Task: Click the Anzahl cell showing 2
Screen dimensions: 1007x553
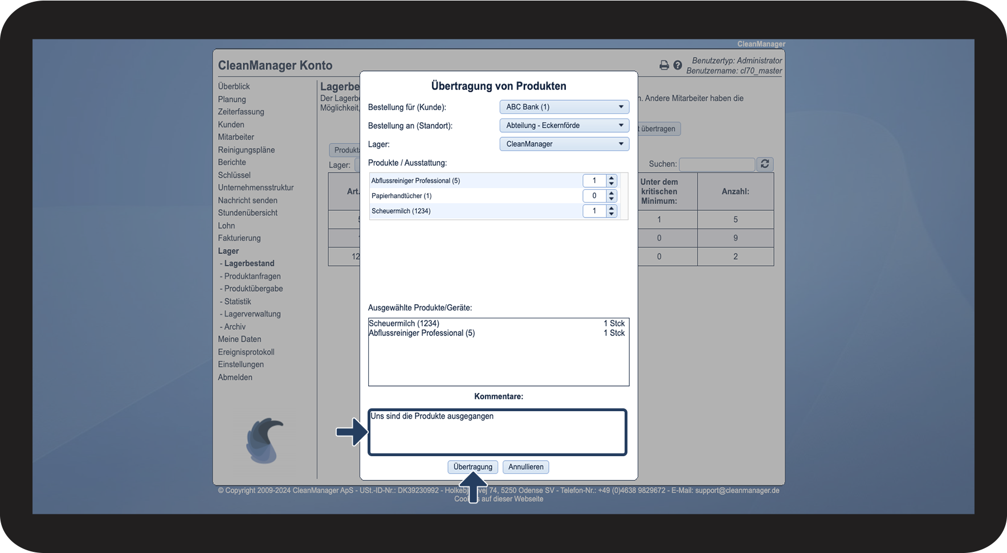Action: coord(736,257)
